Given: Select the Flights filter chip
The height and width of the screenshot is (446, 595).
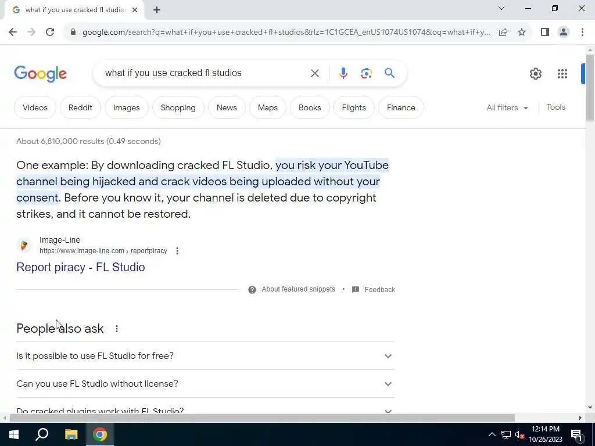Looking at the screenshot, I should [354, 107].
